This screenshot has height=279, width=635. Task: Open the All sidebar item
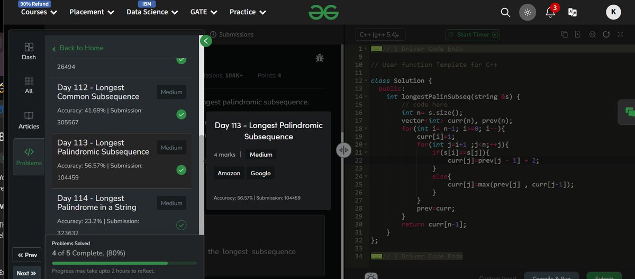point(29,85)
